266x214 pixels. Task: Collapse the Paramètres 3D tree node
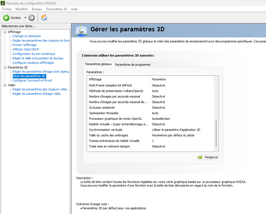click(x=5, y=67)
